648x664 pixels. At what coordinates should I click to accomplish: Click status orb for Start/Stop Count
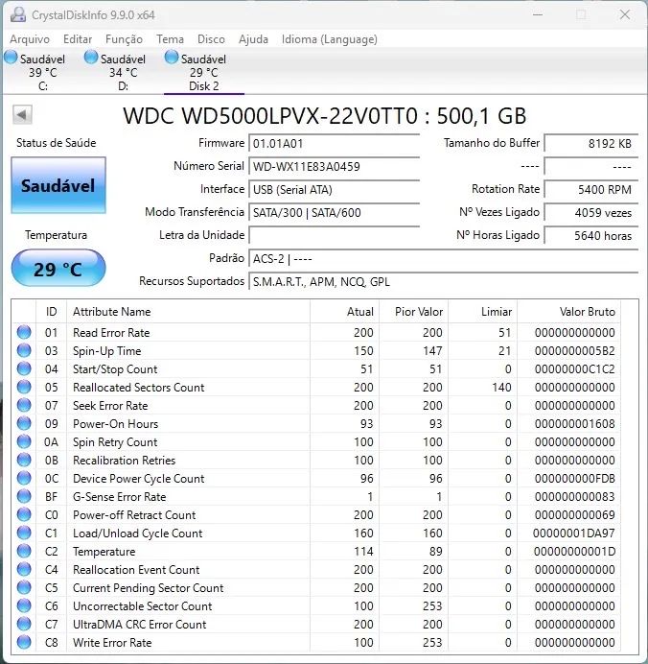click(24, 368)
